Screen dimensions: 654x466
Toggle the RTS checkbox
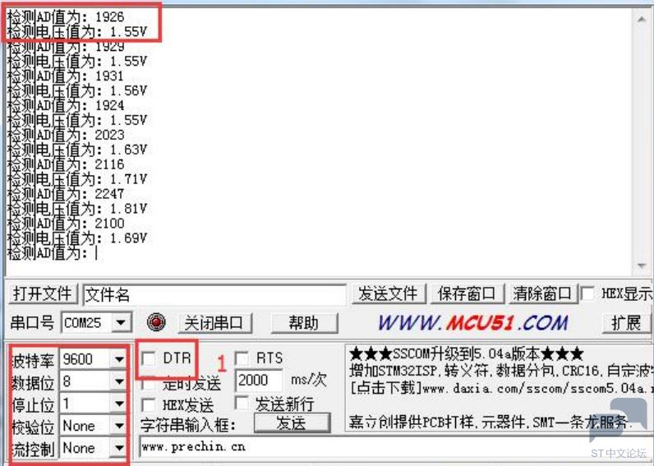tap(242, 358)
